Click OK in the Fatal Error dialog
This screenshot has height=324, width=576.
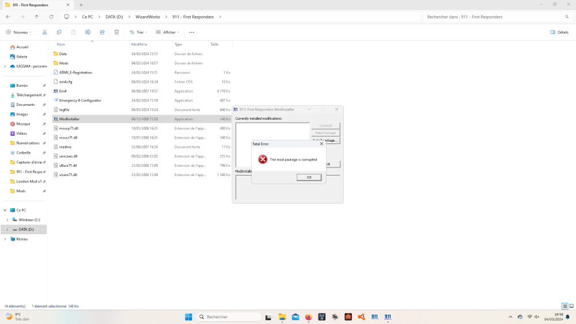pyautogui.click(x=309, y=177)
